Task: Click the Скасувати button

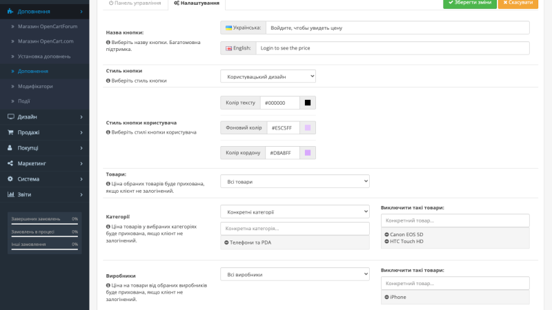Action: [518, 3]
